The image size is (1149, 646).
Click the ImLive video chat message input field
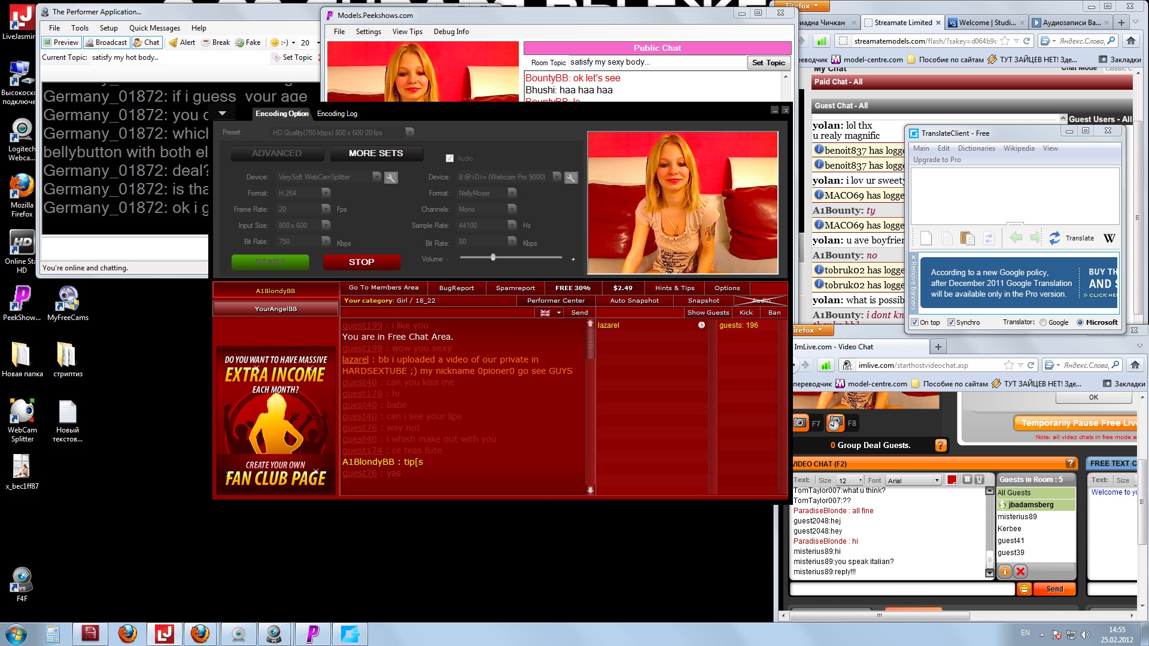pos(902,589)
